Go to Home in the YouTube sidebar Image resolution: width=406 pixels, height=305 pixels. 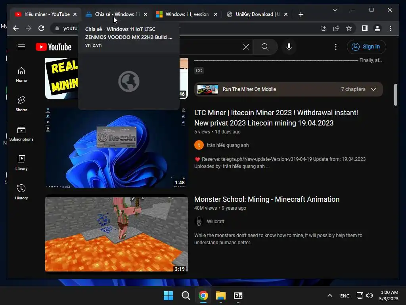(21, 75)
